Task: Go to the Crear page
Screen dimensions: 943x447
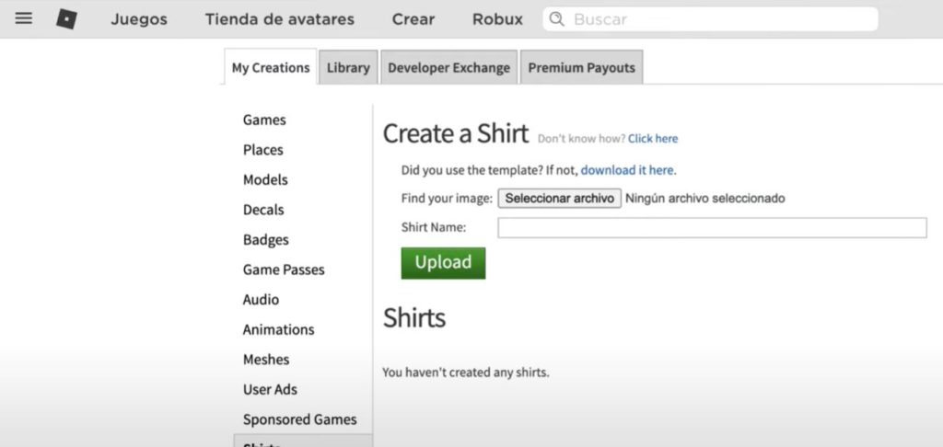Action: 413,19
